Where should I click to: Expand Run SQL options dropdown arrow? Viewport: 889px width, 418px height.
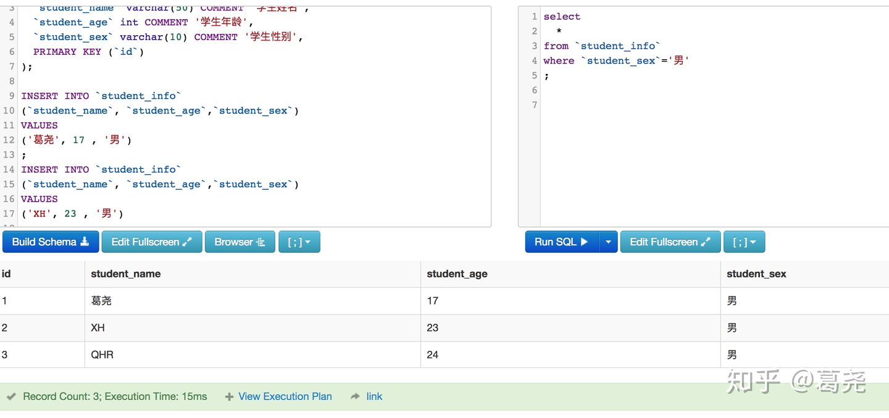608,242
